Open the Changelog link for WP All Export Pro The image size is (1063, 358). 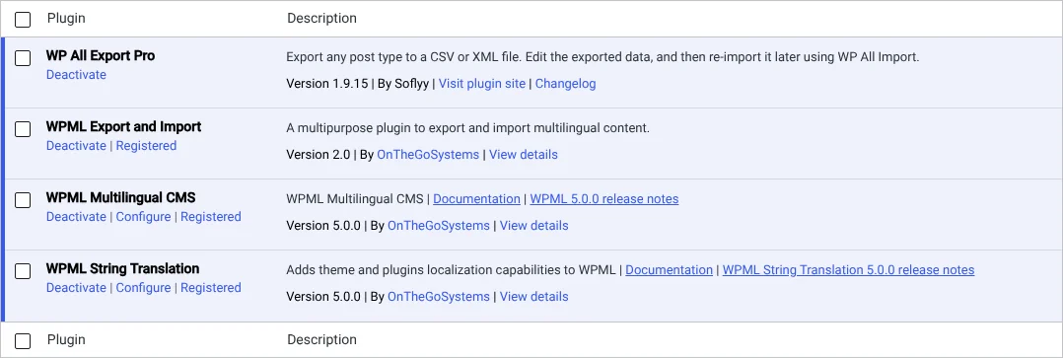[x=565, y=84]
